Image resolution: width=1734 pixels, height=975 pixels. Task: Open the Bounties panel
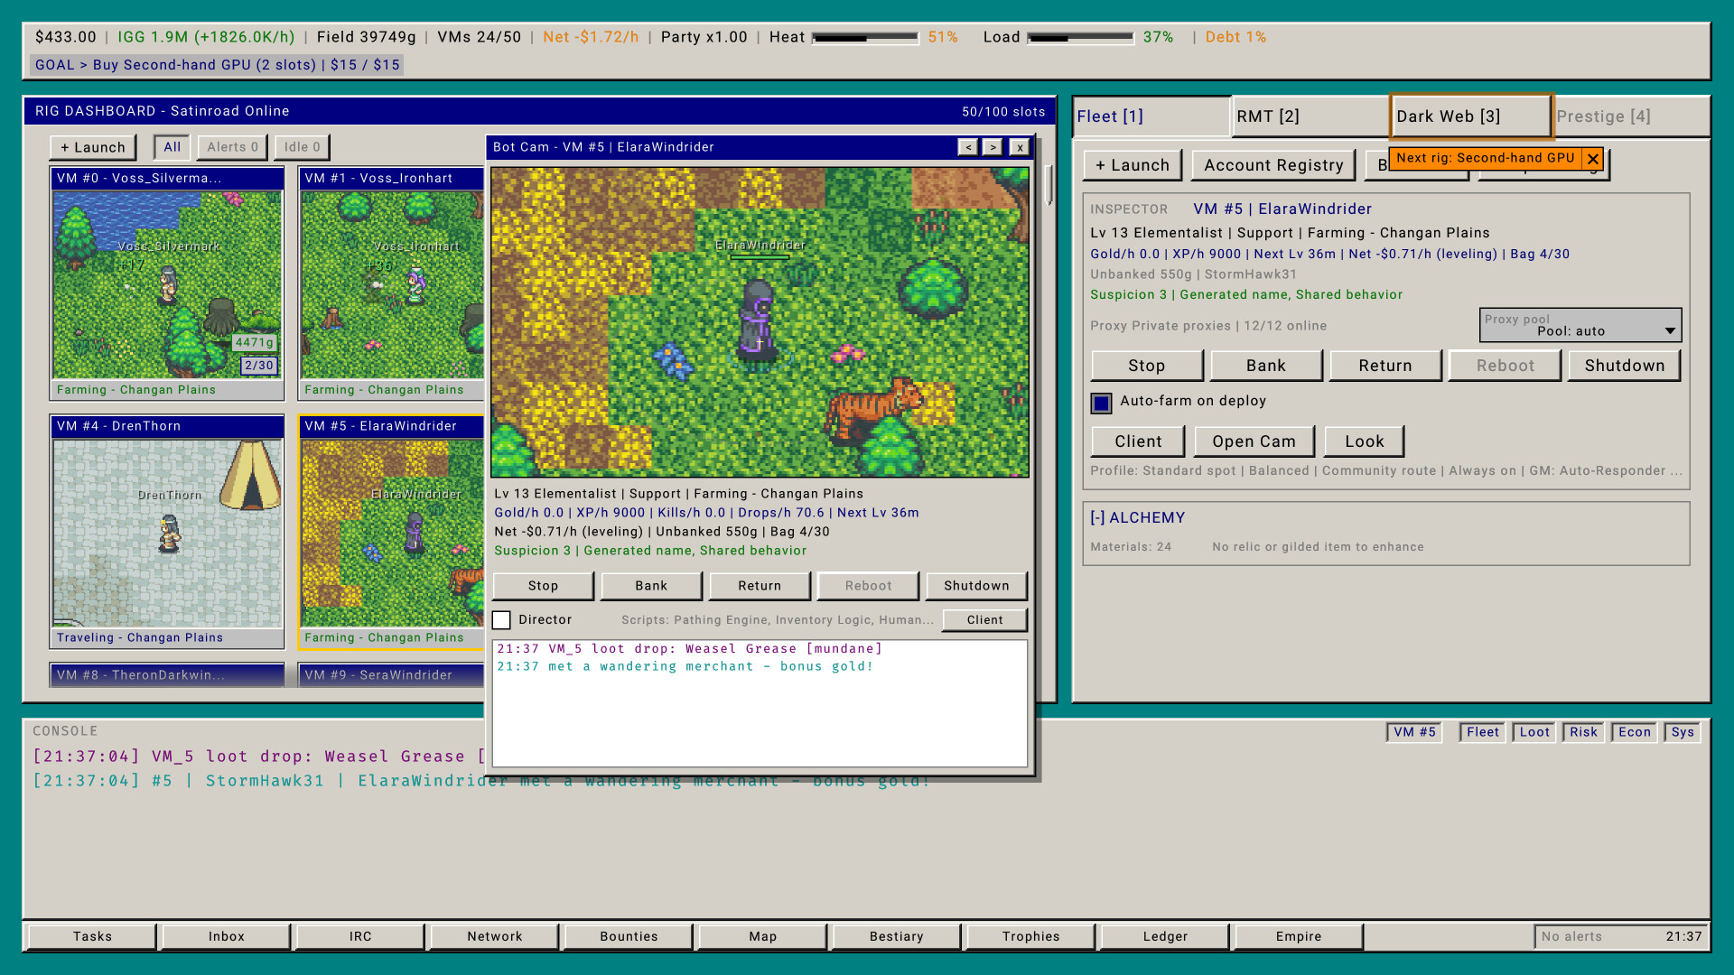pyautogui.click(x=629, y=937)
